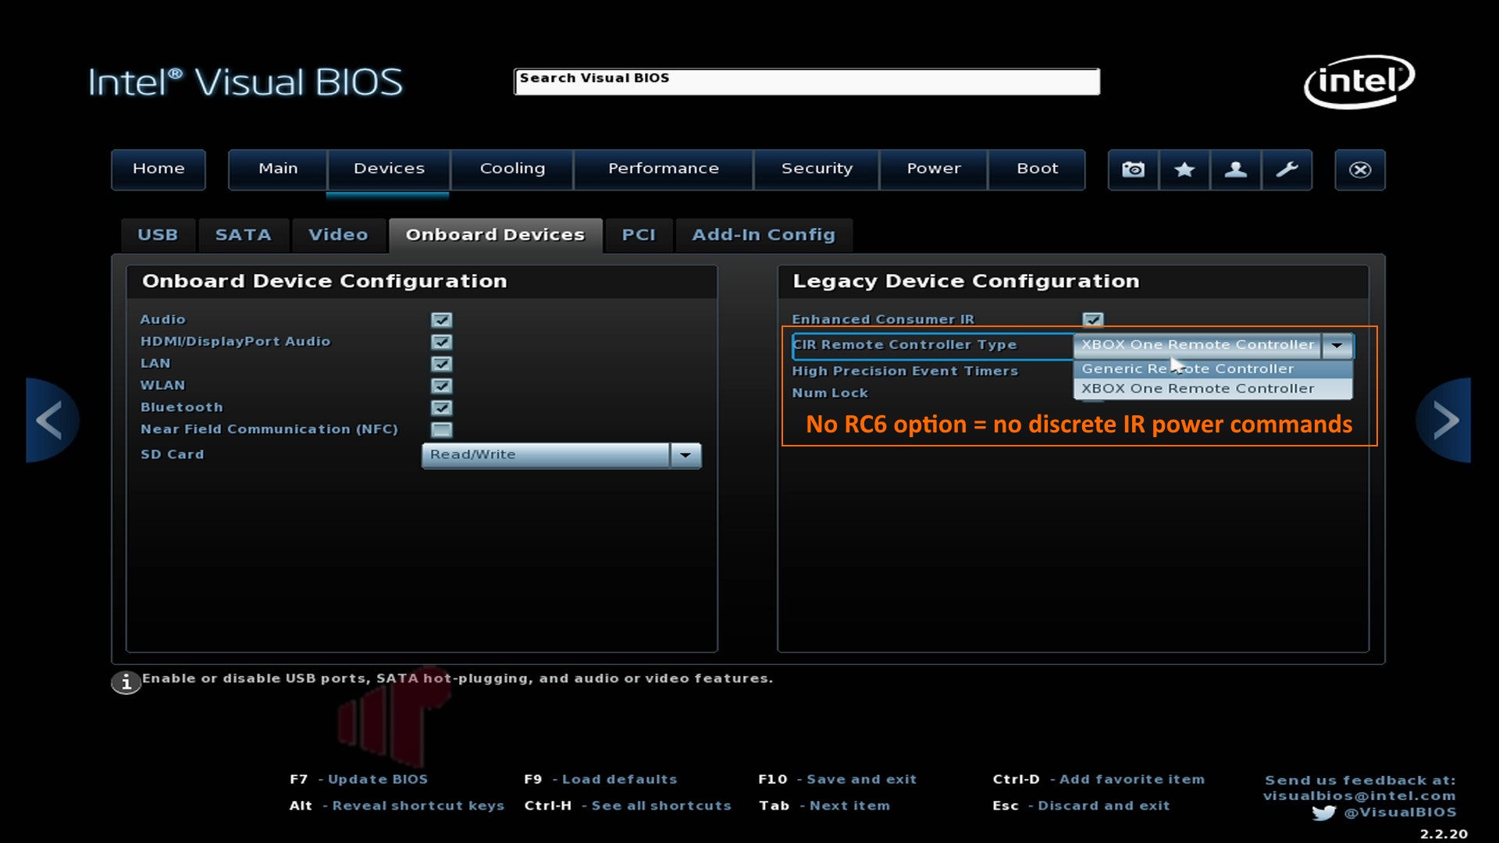Click the info icon beside help text
Viewport: 1499px width, 843px height.
coord(126,682)
